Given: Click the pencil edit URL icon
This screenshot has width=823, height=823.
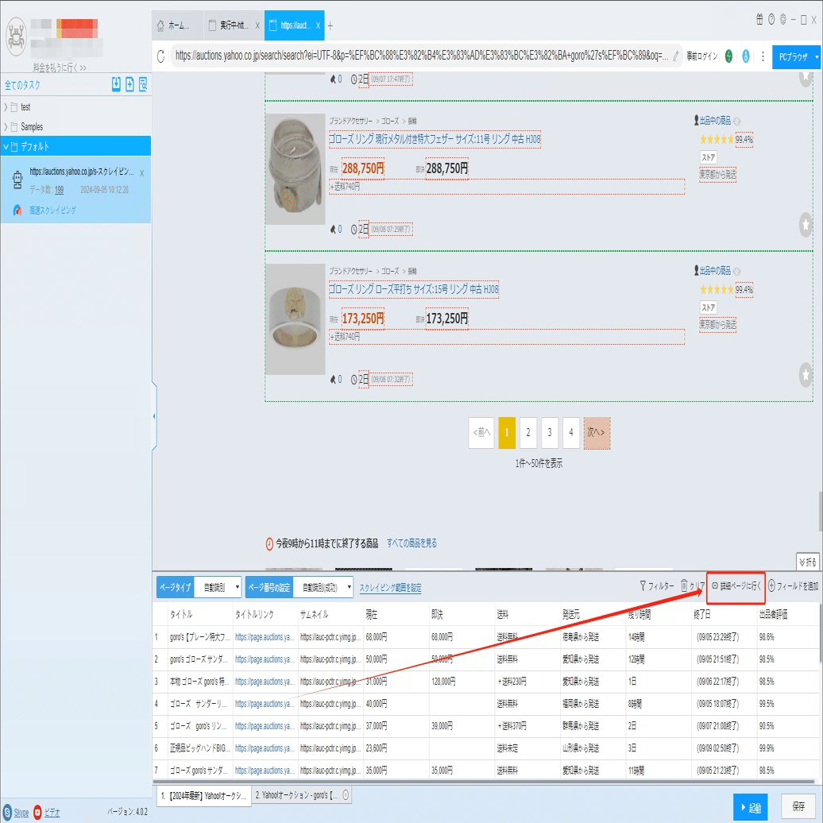Looking at the screenshot, I should click(x=675, y=56).
